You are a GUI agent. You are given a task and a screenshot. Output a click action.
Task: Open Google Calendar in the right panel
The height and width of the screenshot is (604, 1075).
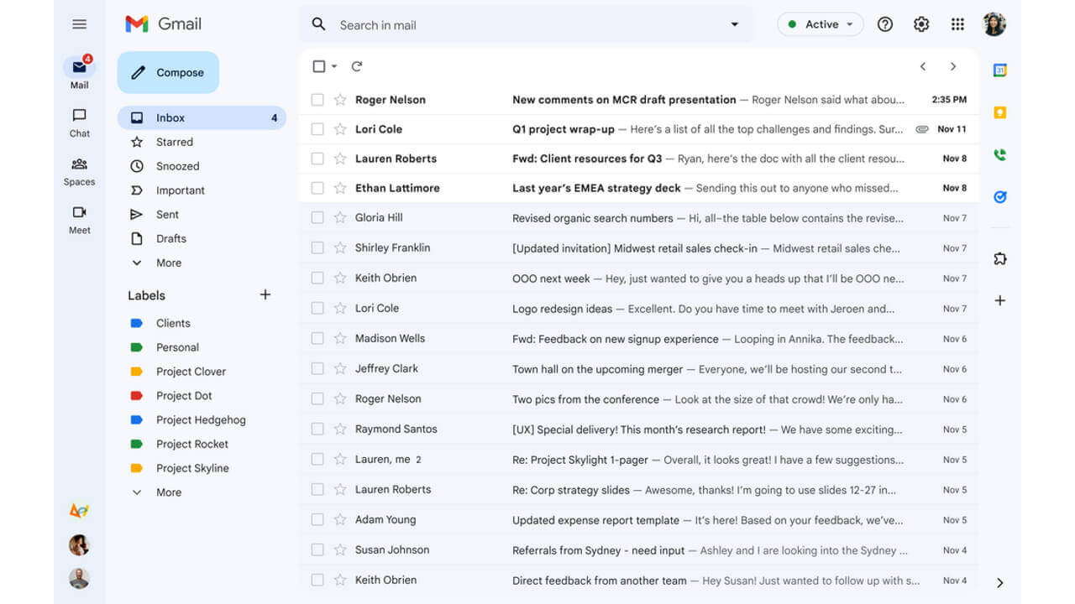999,70
